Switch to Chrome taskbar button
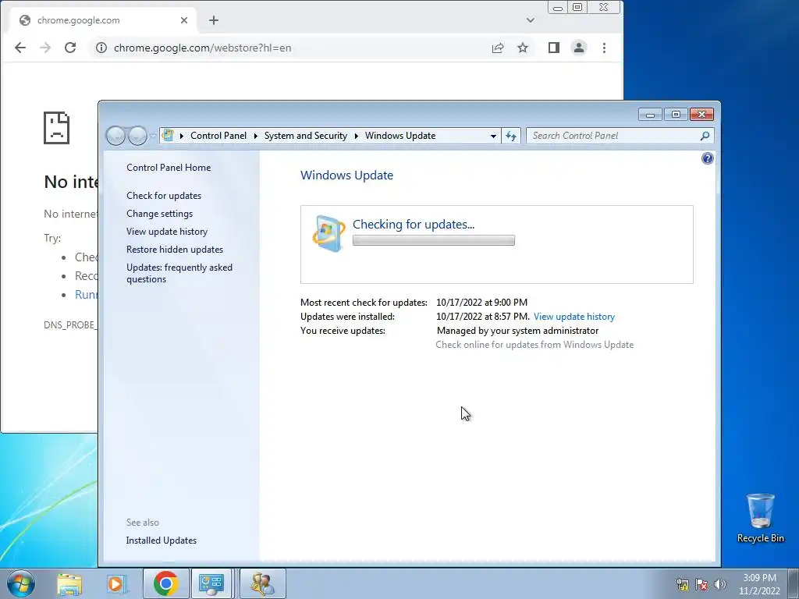This screenshot has width=799, height=599. tap(165, 583)
